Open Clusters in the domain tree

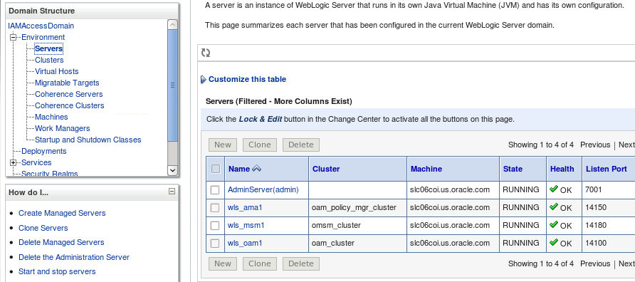click(49, 60)
